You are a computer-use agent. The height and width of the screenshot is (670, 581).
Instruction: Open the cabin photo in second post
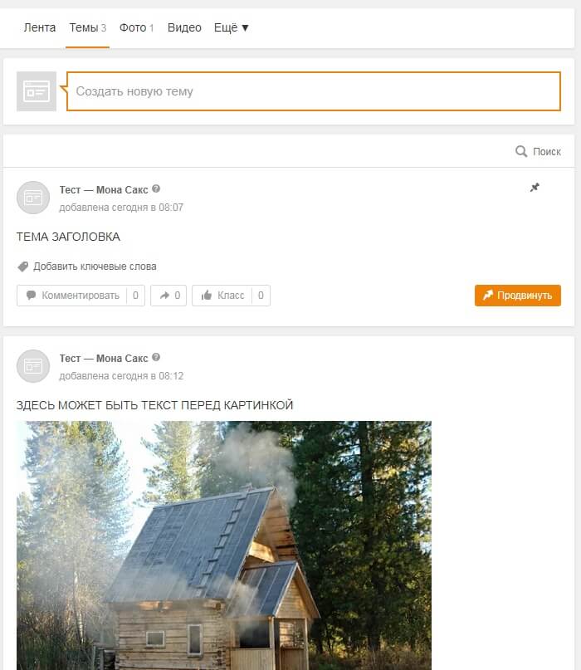pos(224,545)
